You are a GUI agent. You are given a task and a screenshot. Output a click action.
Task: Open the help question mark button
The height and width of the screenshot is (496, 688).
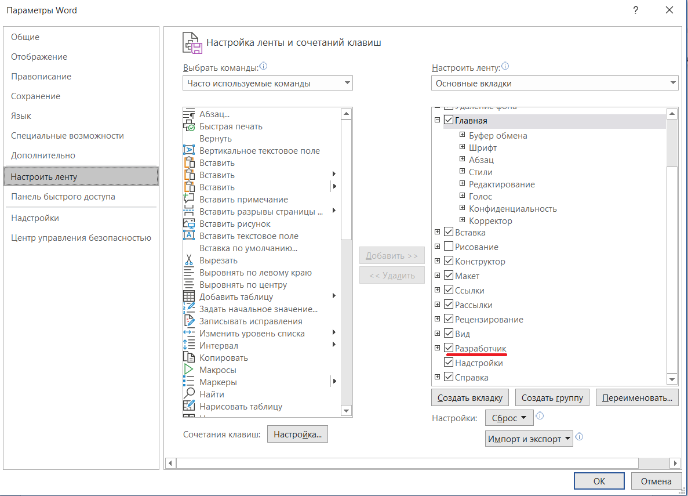tap(636, 10)
